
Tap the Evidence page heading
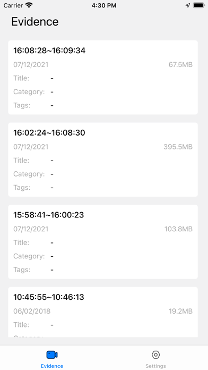[x=35, y=22]
